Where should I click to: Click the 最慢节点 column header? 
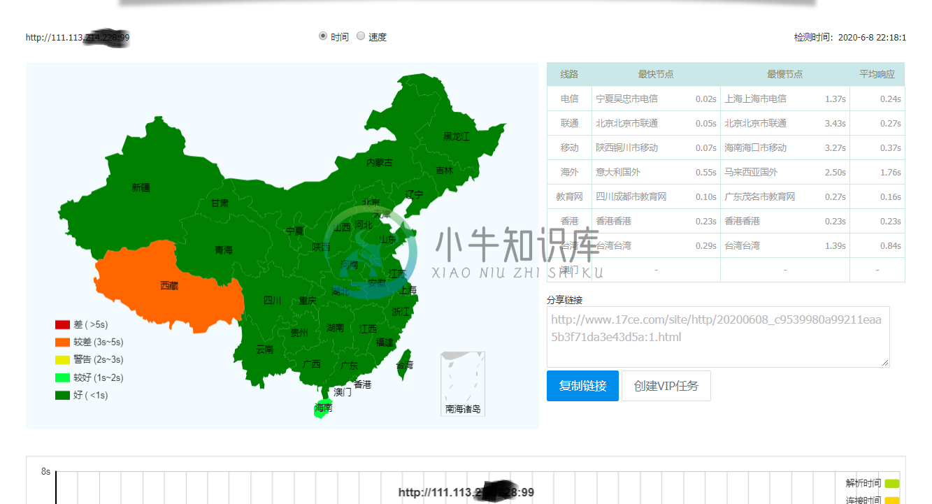(784, 74)
